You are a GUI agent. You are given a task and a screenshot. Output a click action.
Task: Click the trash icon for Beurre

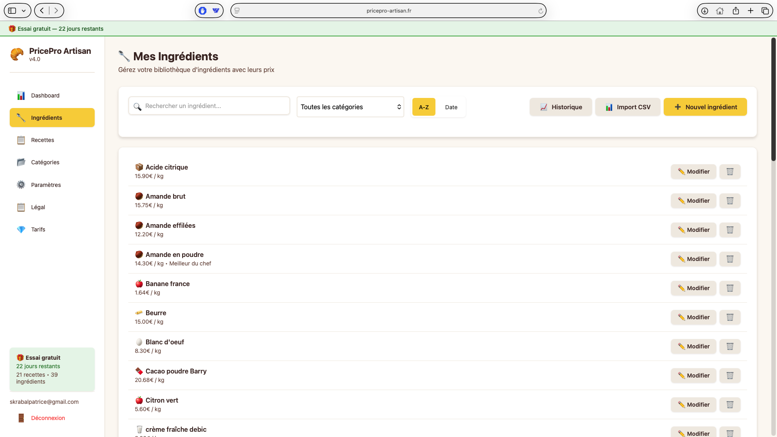click(730, 317)
